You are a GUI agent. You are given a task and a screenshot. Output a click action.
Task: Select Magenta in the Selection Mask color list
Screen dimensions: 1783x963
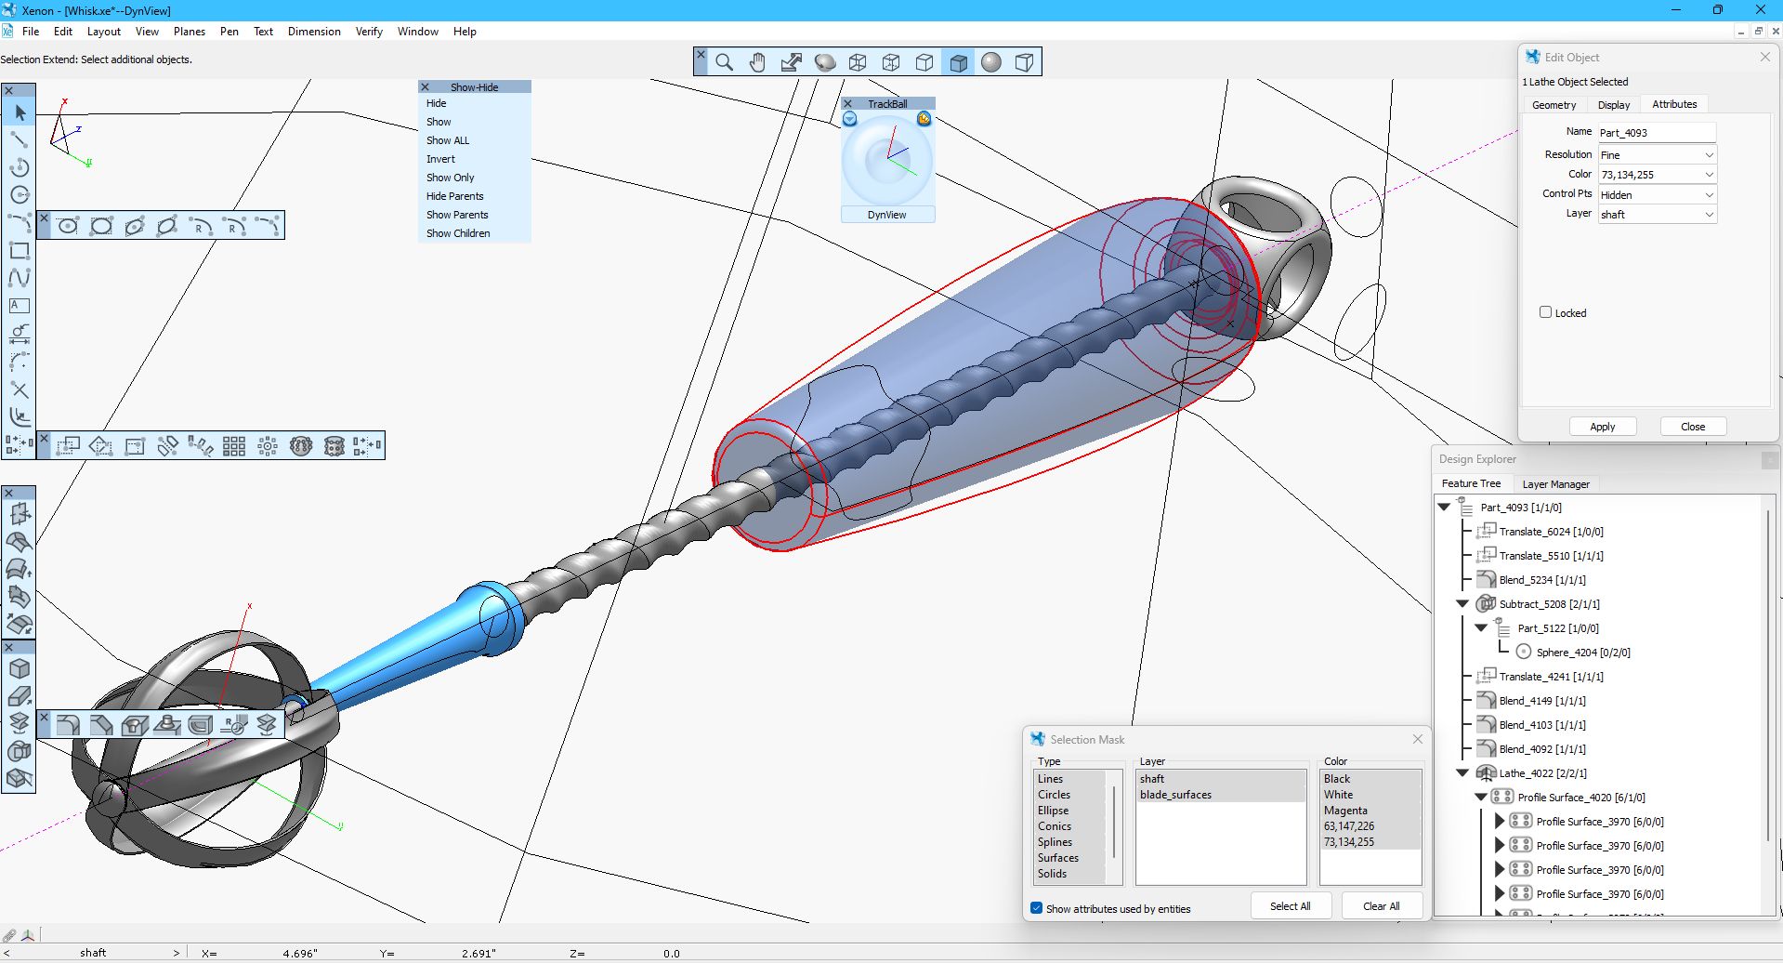1344,810
